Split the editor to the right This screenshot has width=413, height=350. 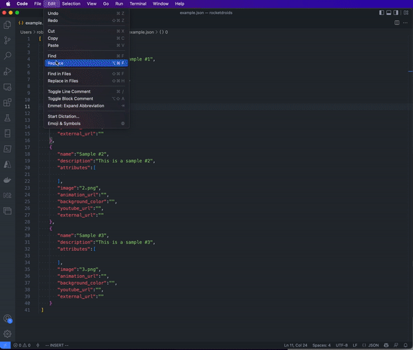(x=397, y=23)
